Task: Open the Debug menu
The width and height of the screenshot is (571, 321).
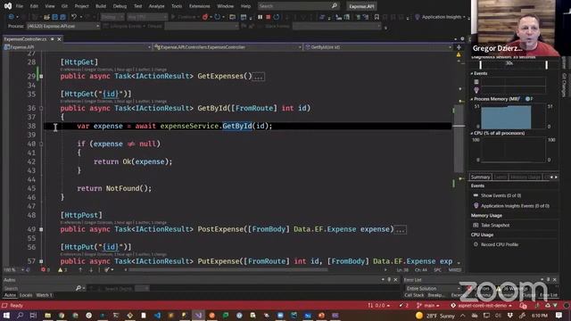Action: [120, 6]
